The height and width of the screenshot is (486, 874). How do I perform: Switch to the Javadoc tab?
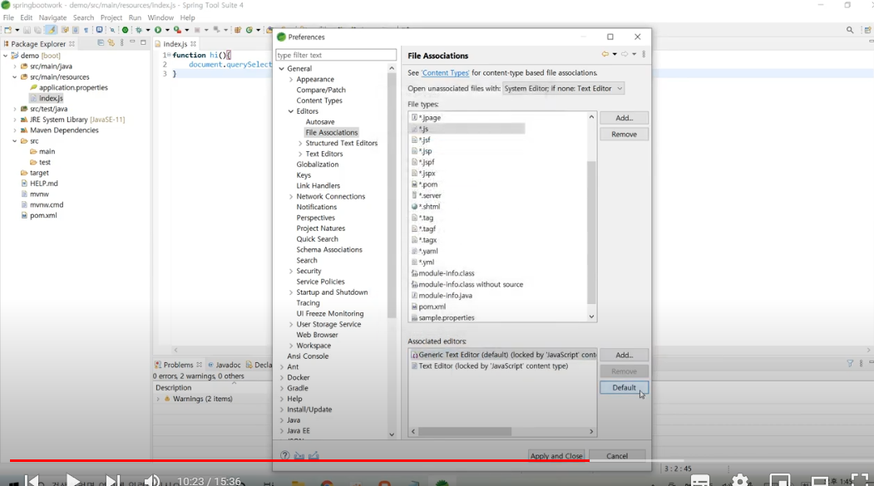224,365
